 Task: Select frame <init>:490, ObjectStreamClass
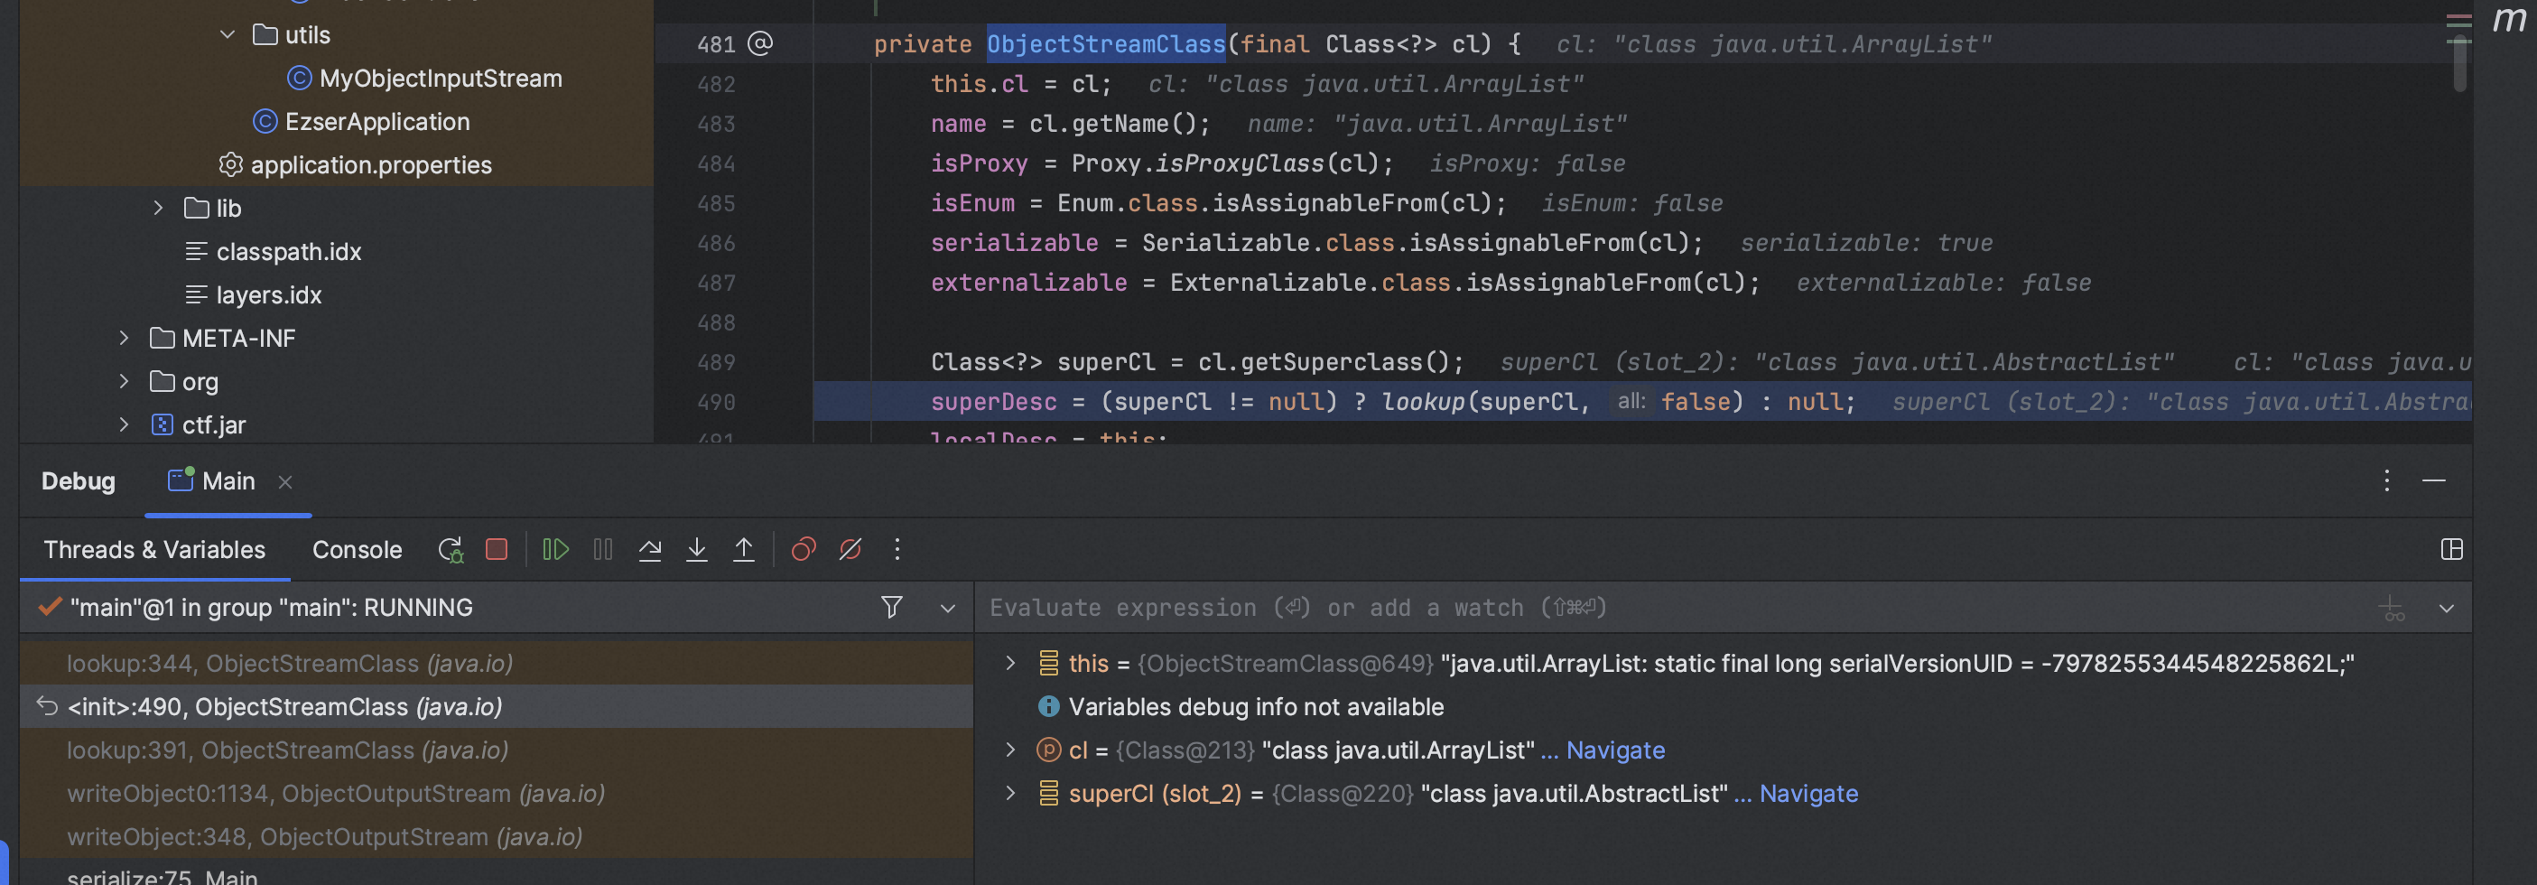click(497, 706)
